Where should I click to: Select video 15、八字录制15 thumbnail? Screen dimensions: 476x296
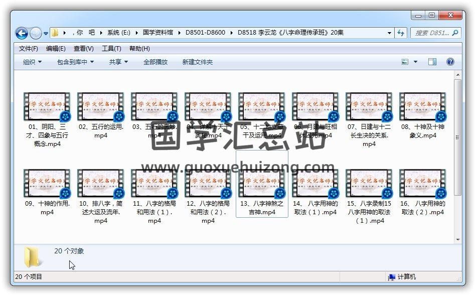tap(369, 183)
